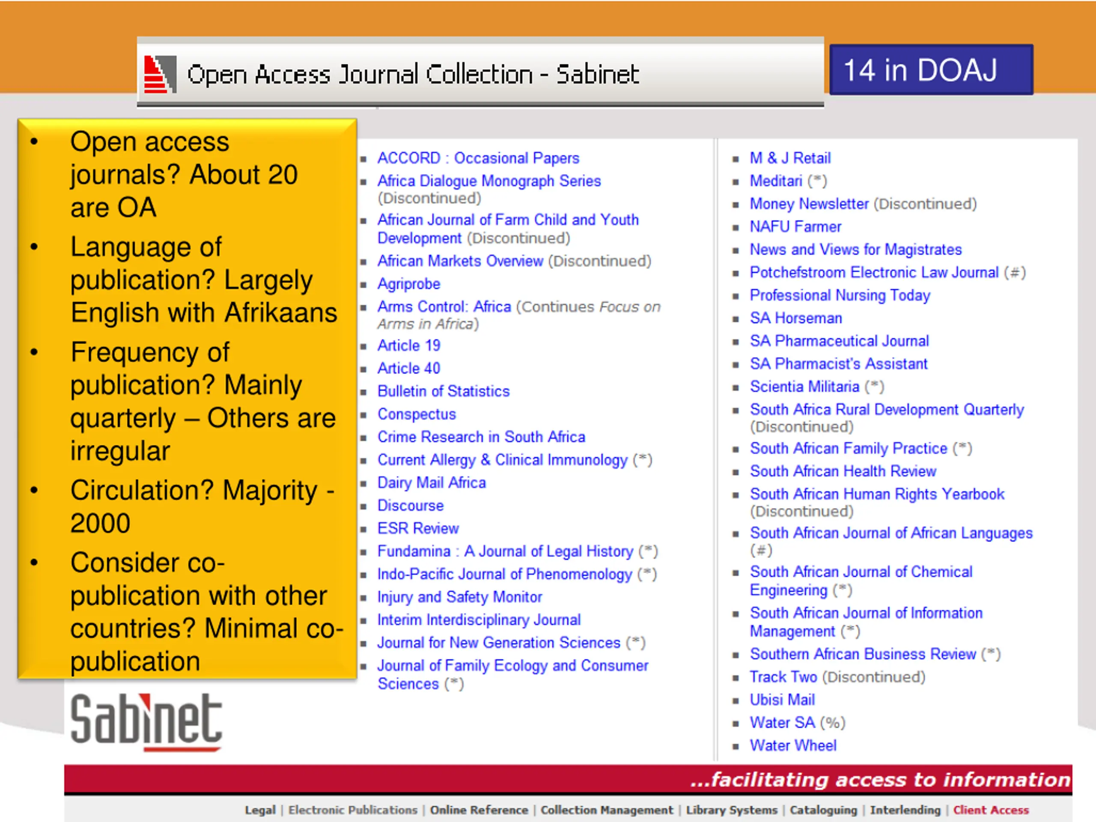1096x822 pixels.
Task: Open the Discourse journal link
Action: pos(410,505)
